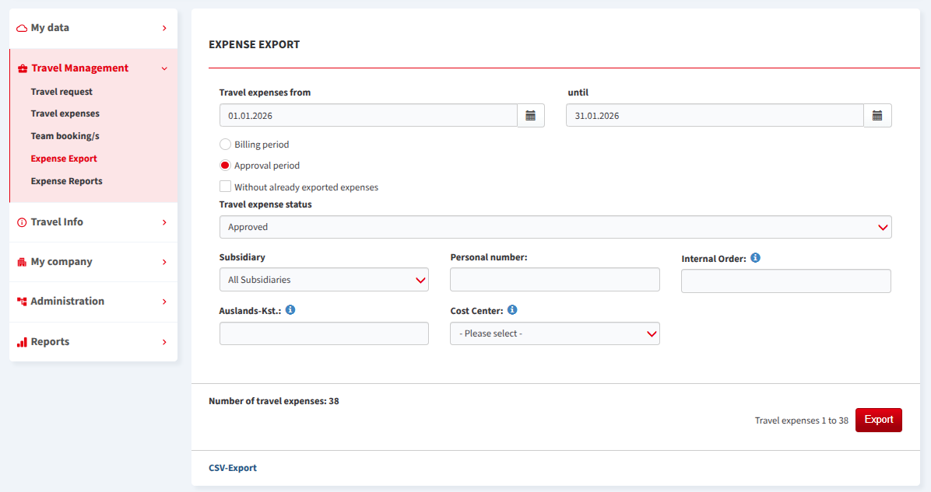Click the building icon beside My company
The width and height of the screenshot is (931, 492).
click(x=21, y=262)
